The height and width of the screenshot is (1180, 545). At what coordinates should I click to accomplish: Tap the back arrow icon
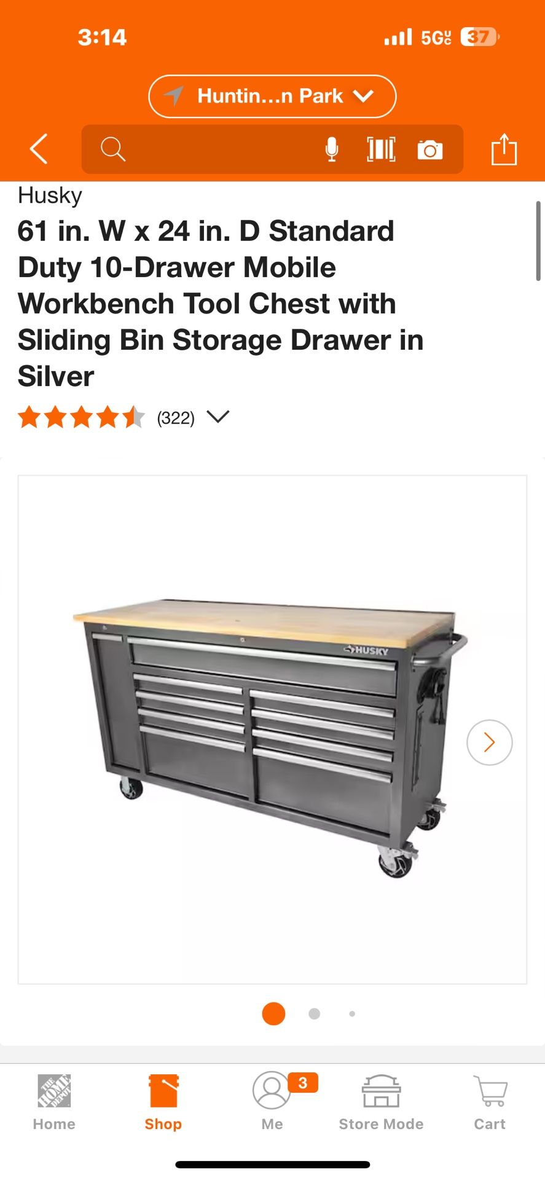pyautogui.click(x=39, y=149)
